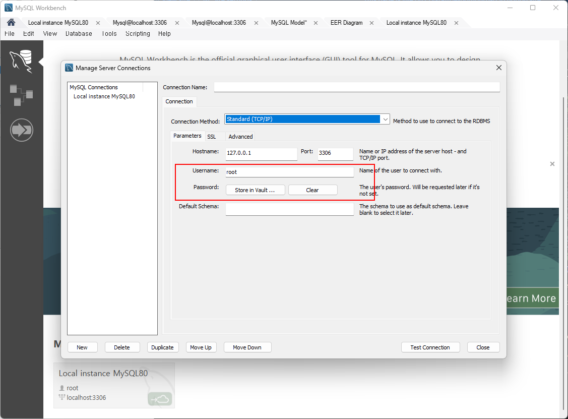Click into the Port field

point(336,154)
